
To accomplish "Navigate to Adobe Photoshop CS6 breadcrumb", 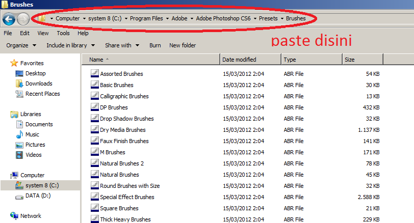I will [x=223, y=18].
